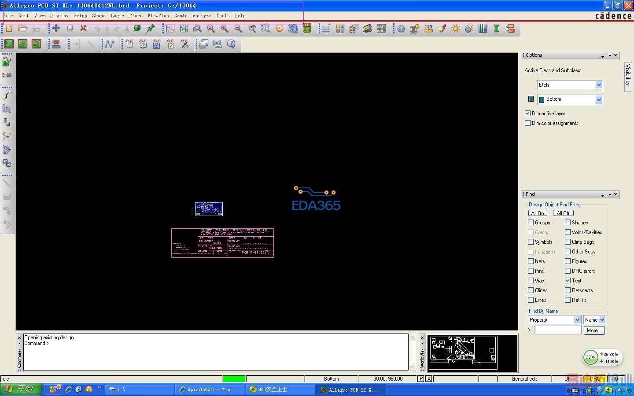
Task: Click the arrow beside the Find name field
Action: point(529,330)
